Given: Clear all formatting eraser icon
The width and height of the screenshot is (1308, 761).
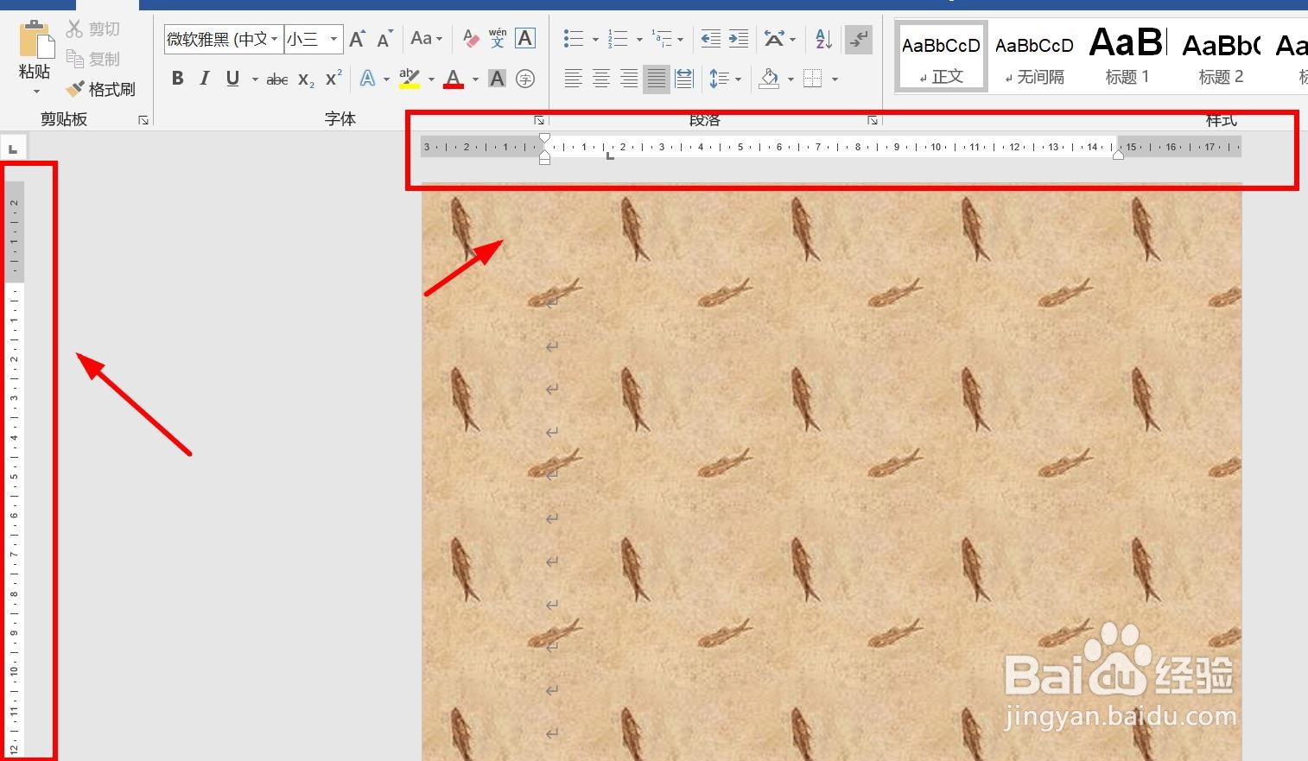Looking at the screenshot, I should click(471, 39).
